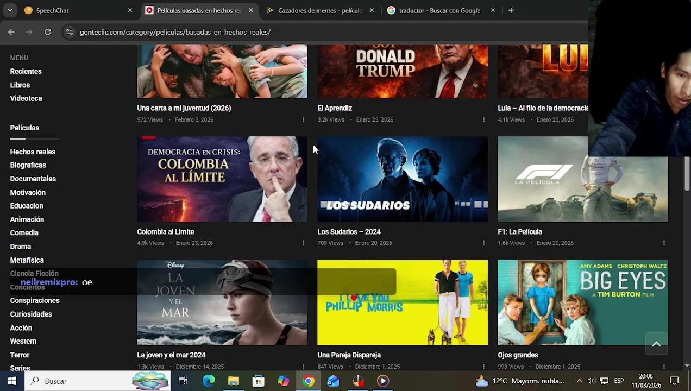Close the traductor Google tab
691x391 pixels.
[x=493, y=10]
